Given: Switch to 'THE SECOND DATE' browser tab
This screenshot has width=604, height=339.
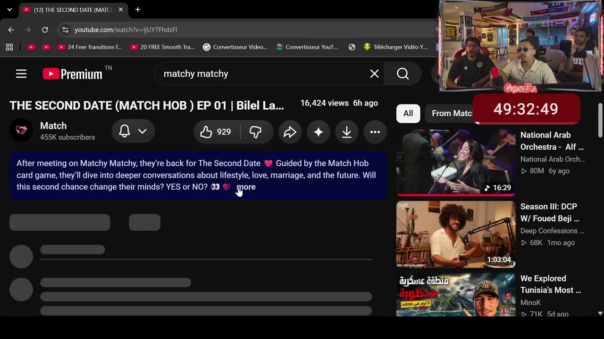Looking at the screenshot, I should pyautogui.click(x=73, y=9).
